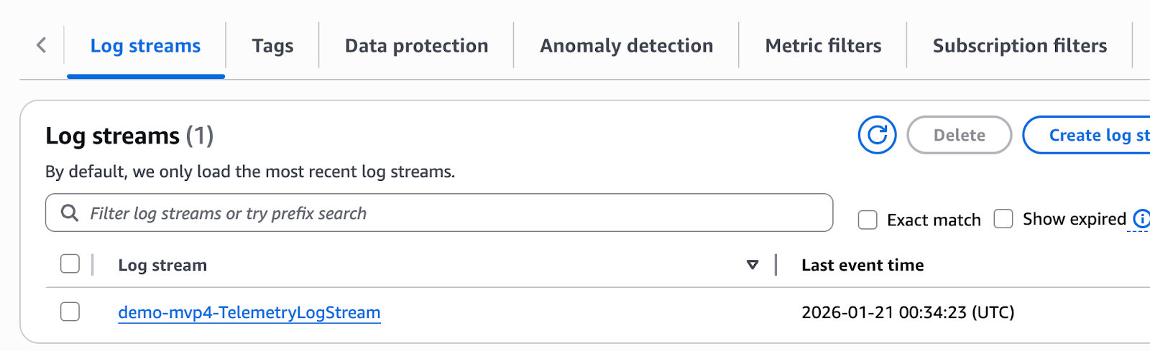The height and width of the screenshot is (351, 1150).
Task: Select the demo-mvp4-TelemetryLogStream row checkbox
Action: pyautogui.click(x=70, y=312)
